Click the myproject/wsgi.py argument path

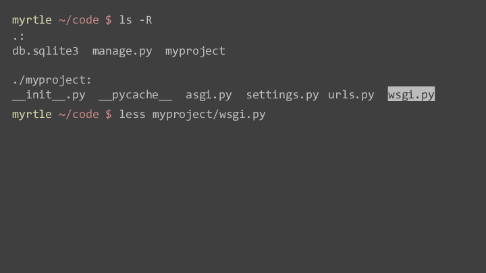pyautogui.click(x=209, y=115)
